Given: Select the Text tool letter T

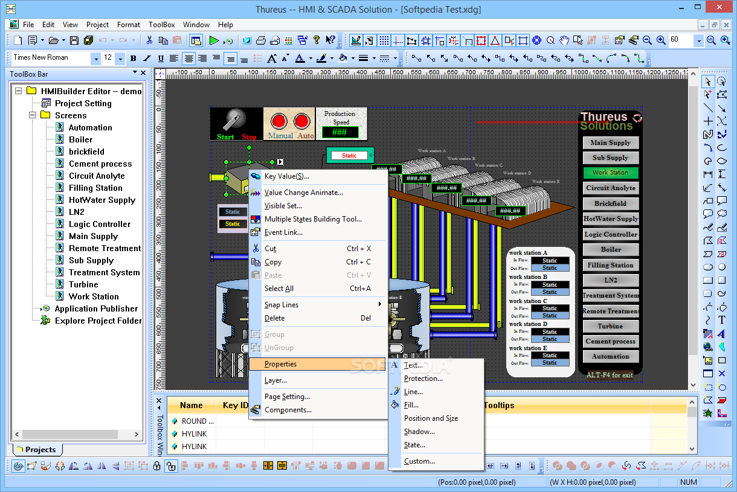Looking at the screenshot, I should 721,320.
